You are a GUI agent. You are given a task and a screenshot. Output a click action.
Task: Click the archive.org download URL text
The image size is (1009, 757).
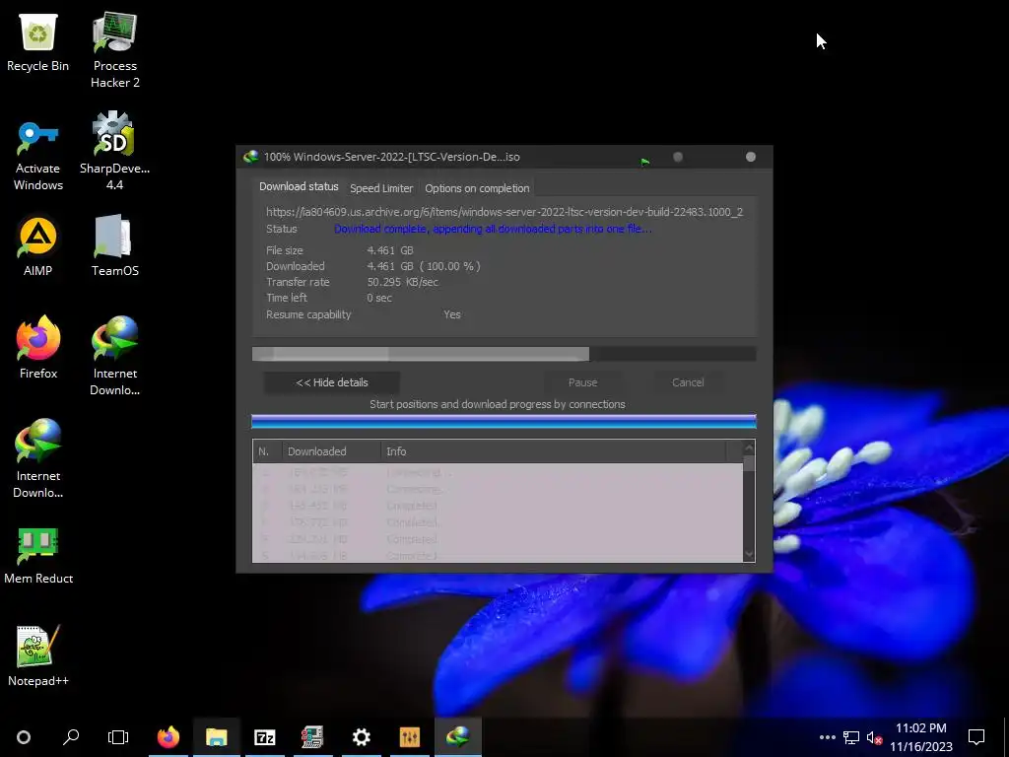pos(504,212)
